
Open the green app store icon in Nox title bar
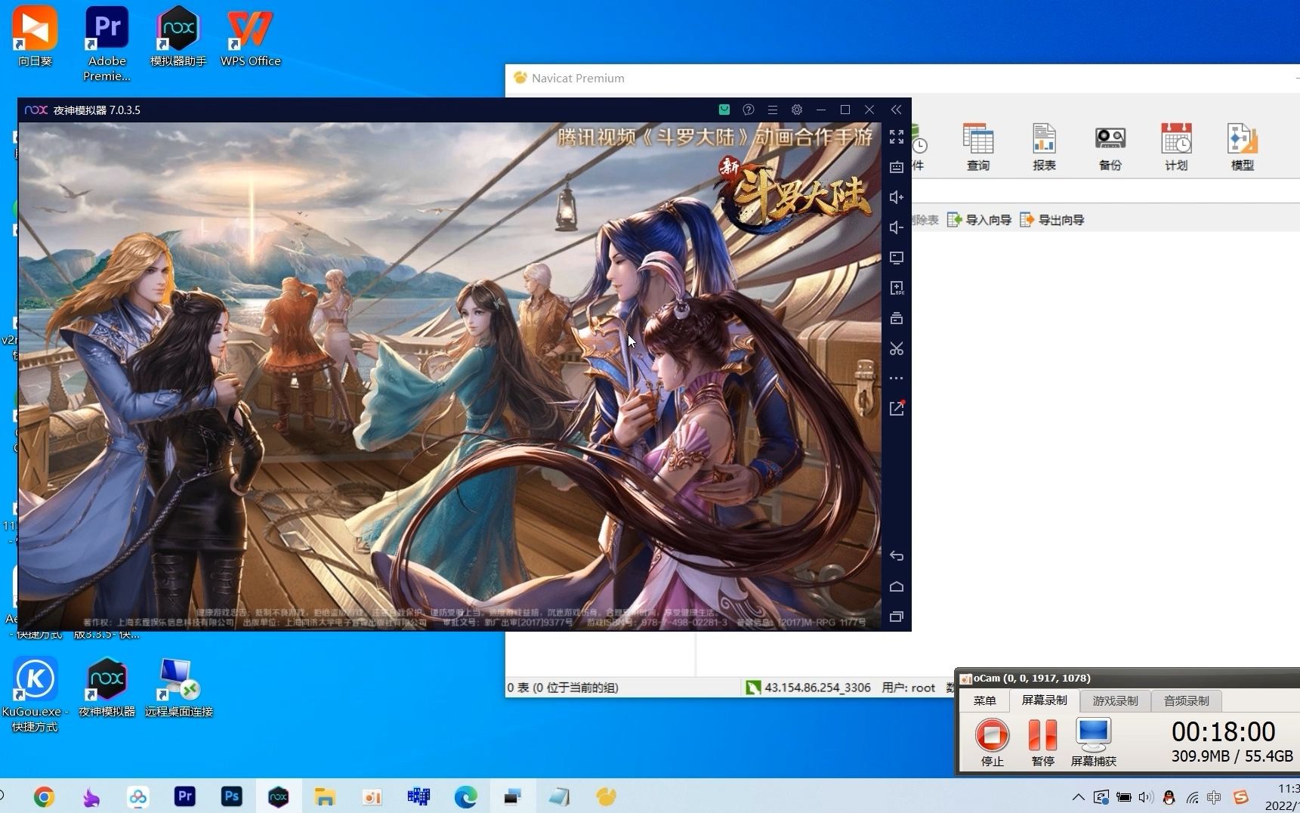point(724,110)
